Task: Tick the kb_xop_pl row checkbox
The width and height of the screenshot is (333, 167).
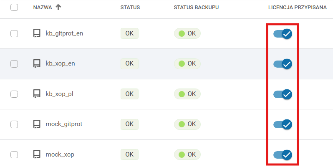Action: pos(14,94)
